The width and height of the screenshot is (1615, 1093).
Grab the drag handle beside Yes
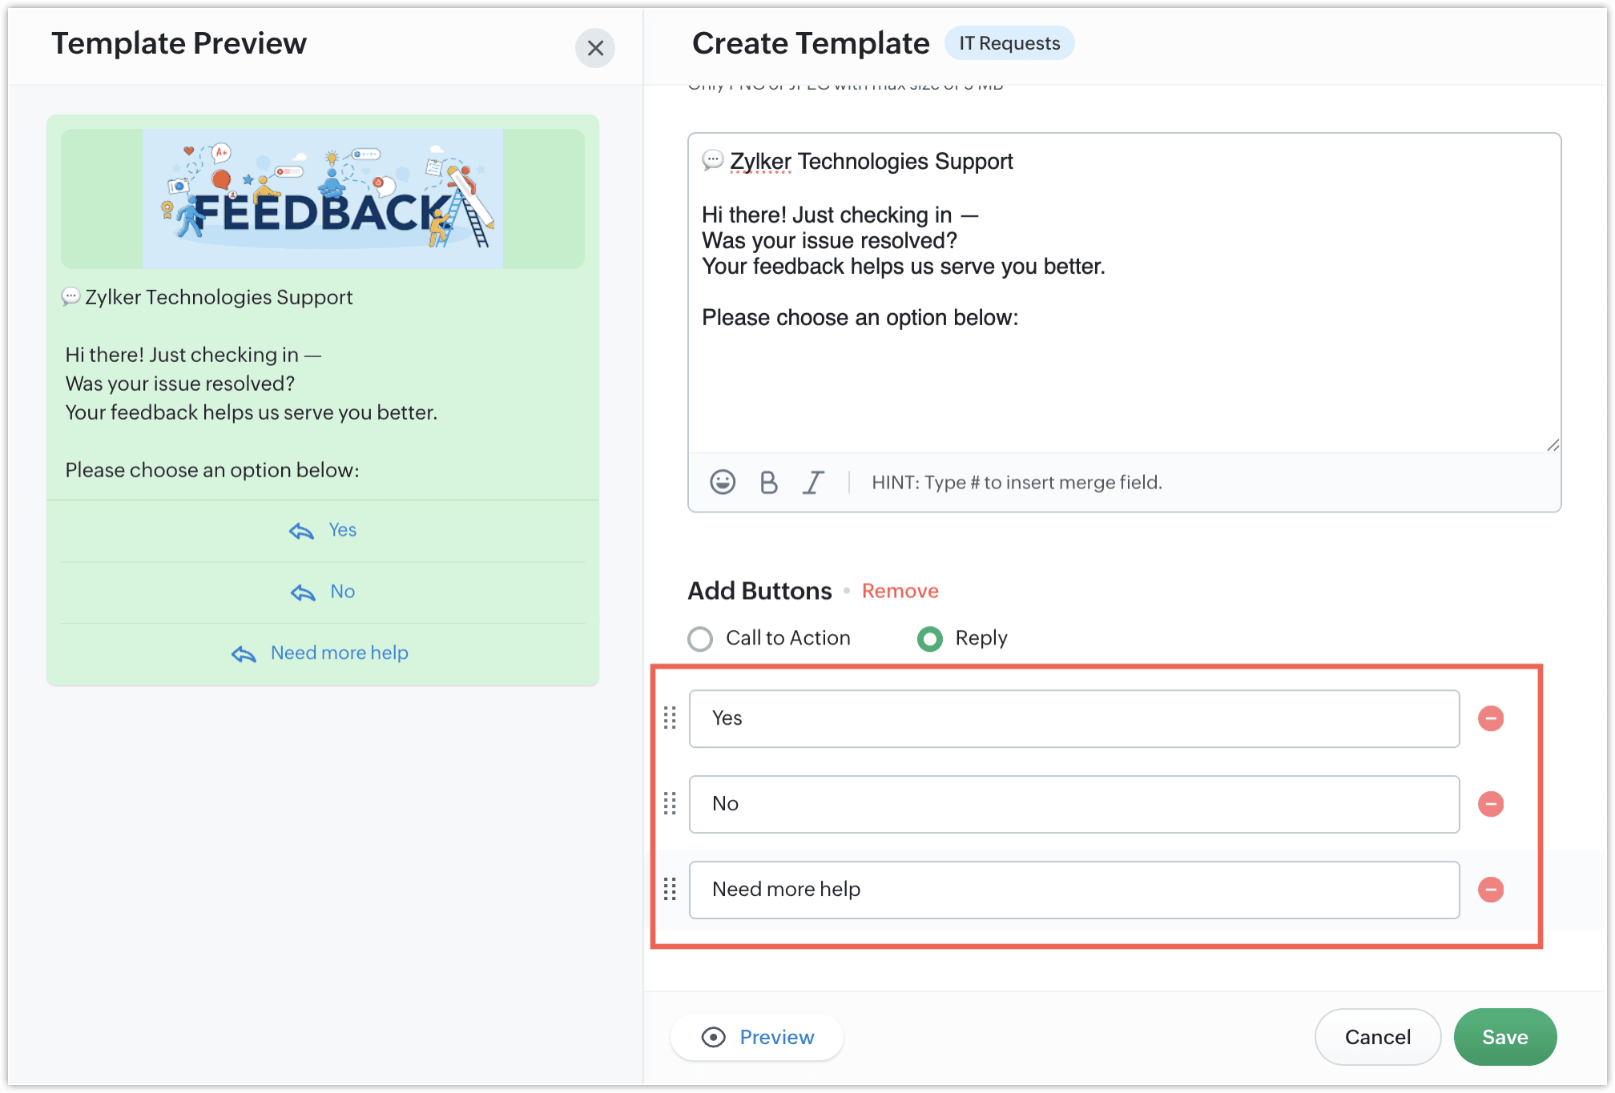coord(671,718)
